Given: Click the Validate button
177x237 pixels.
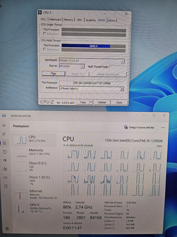Looking at the screenshot, I should [x=102, y=103].
